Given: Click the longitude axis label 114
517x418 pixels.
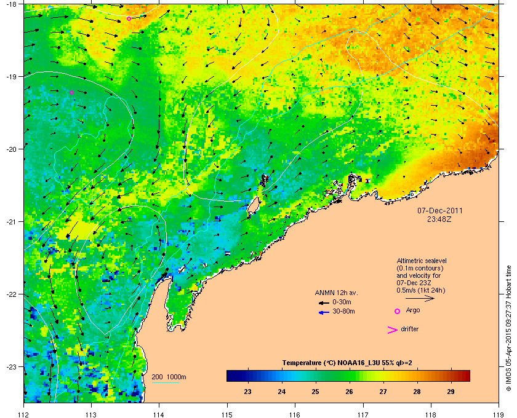Looking at the screenshot, I should pyautogui.click(x=159, y=415).
